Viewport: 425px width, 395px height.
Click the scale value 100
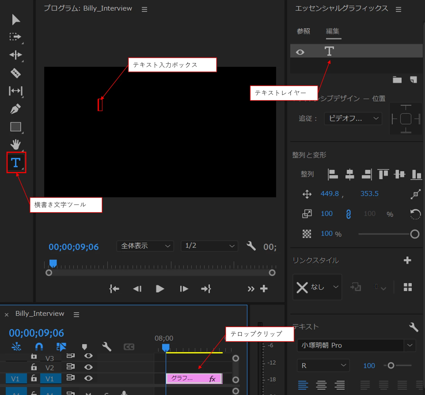coord(327,214)
